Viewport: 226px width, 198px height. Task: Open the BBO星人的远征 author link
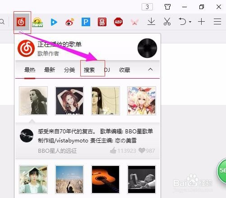click(57, 151)
